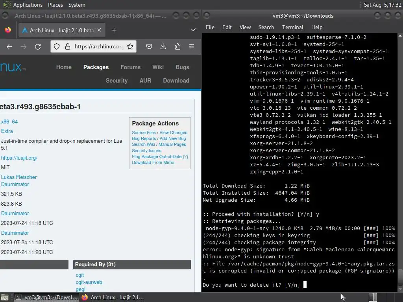
Task: Click the forward navigation arrow
Action: pos(23,46)
